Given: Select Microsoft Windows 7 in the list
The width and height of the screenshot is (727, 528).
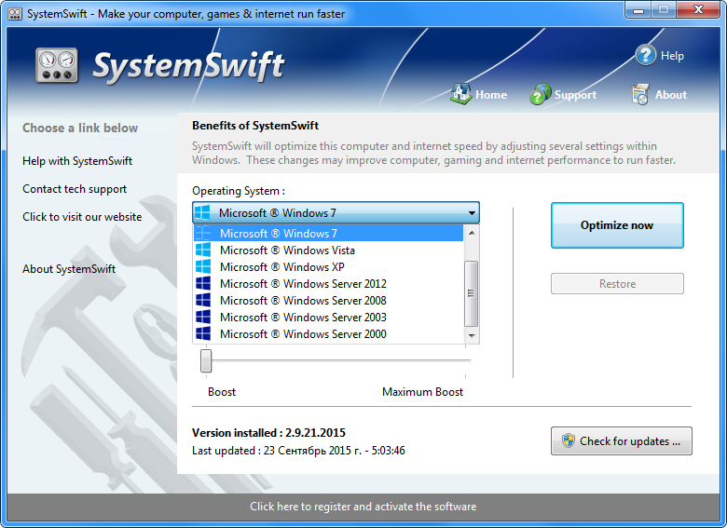Looking at the screenshot, I should point(328,234).
